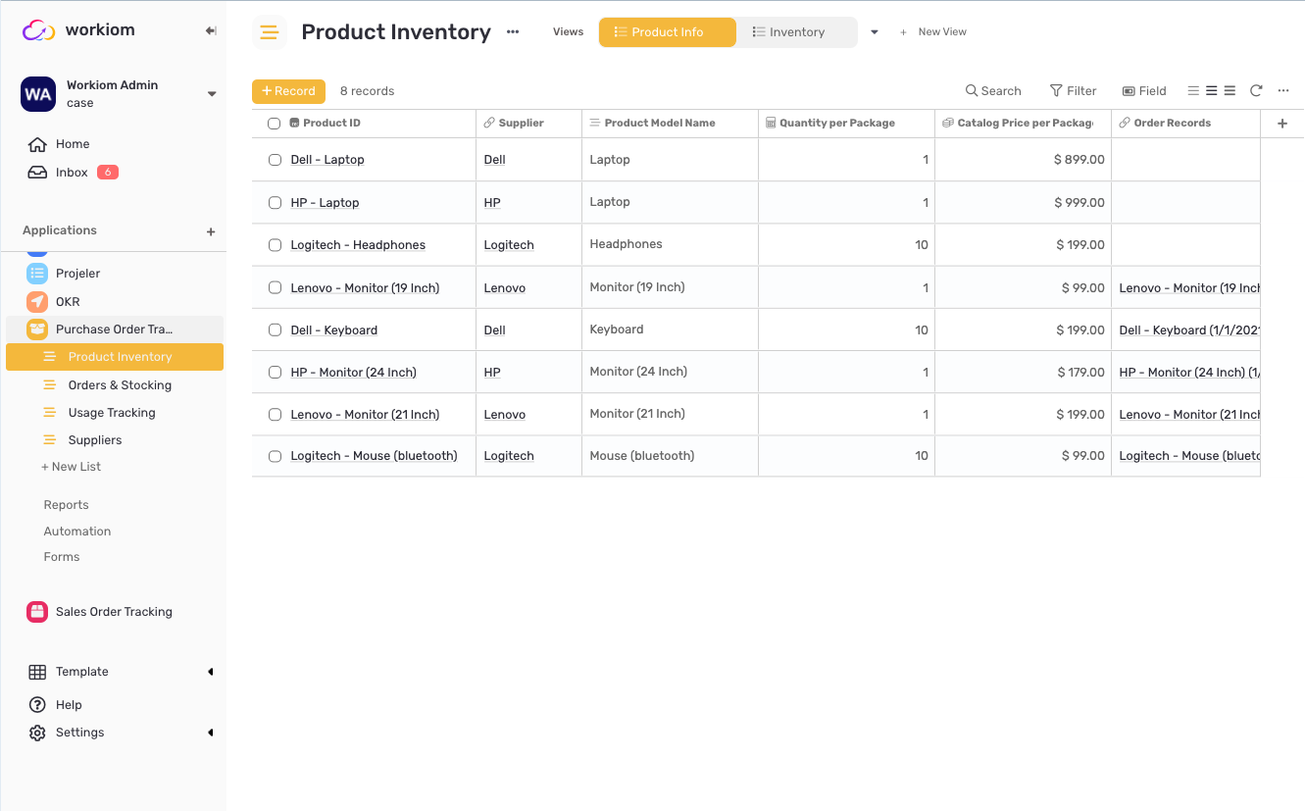Open the Field visibility settings
The height and width of the screenshot is (811, 1305).
(1144, 90)
